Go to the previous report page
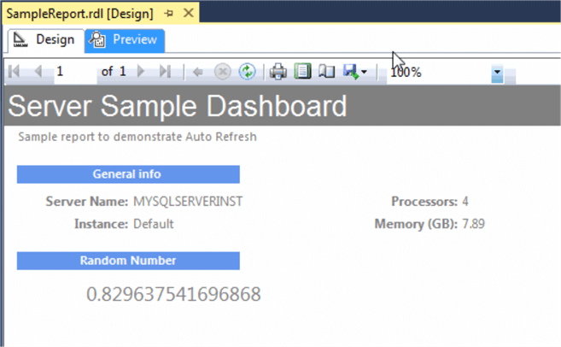The image size is (561, 347). point(38,72)
